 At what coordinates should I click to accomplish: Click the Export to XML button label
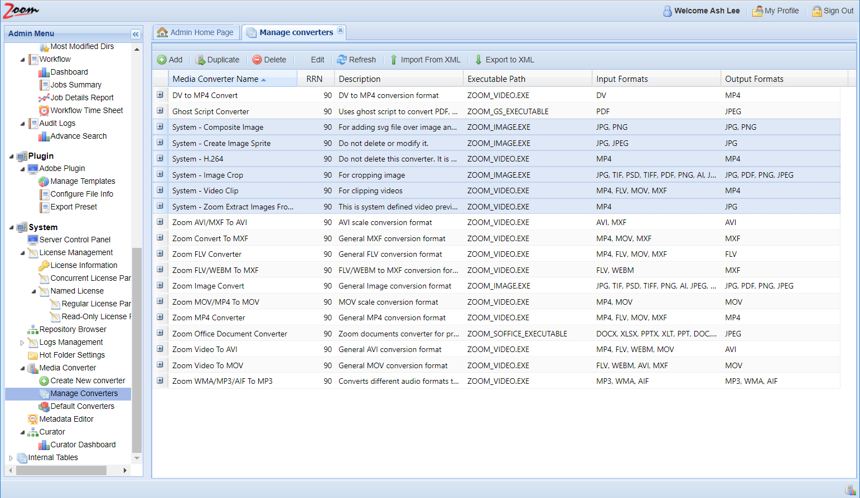(x=510, y=60)
